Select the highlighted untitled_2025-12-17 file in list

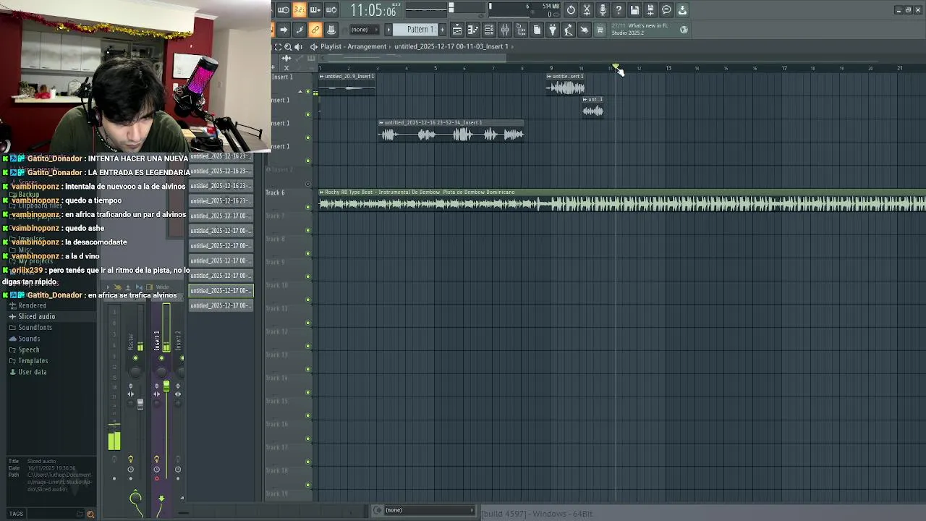[221, 290]
